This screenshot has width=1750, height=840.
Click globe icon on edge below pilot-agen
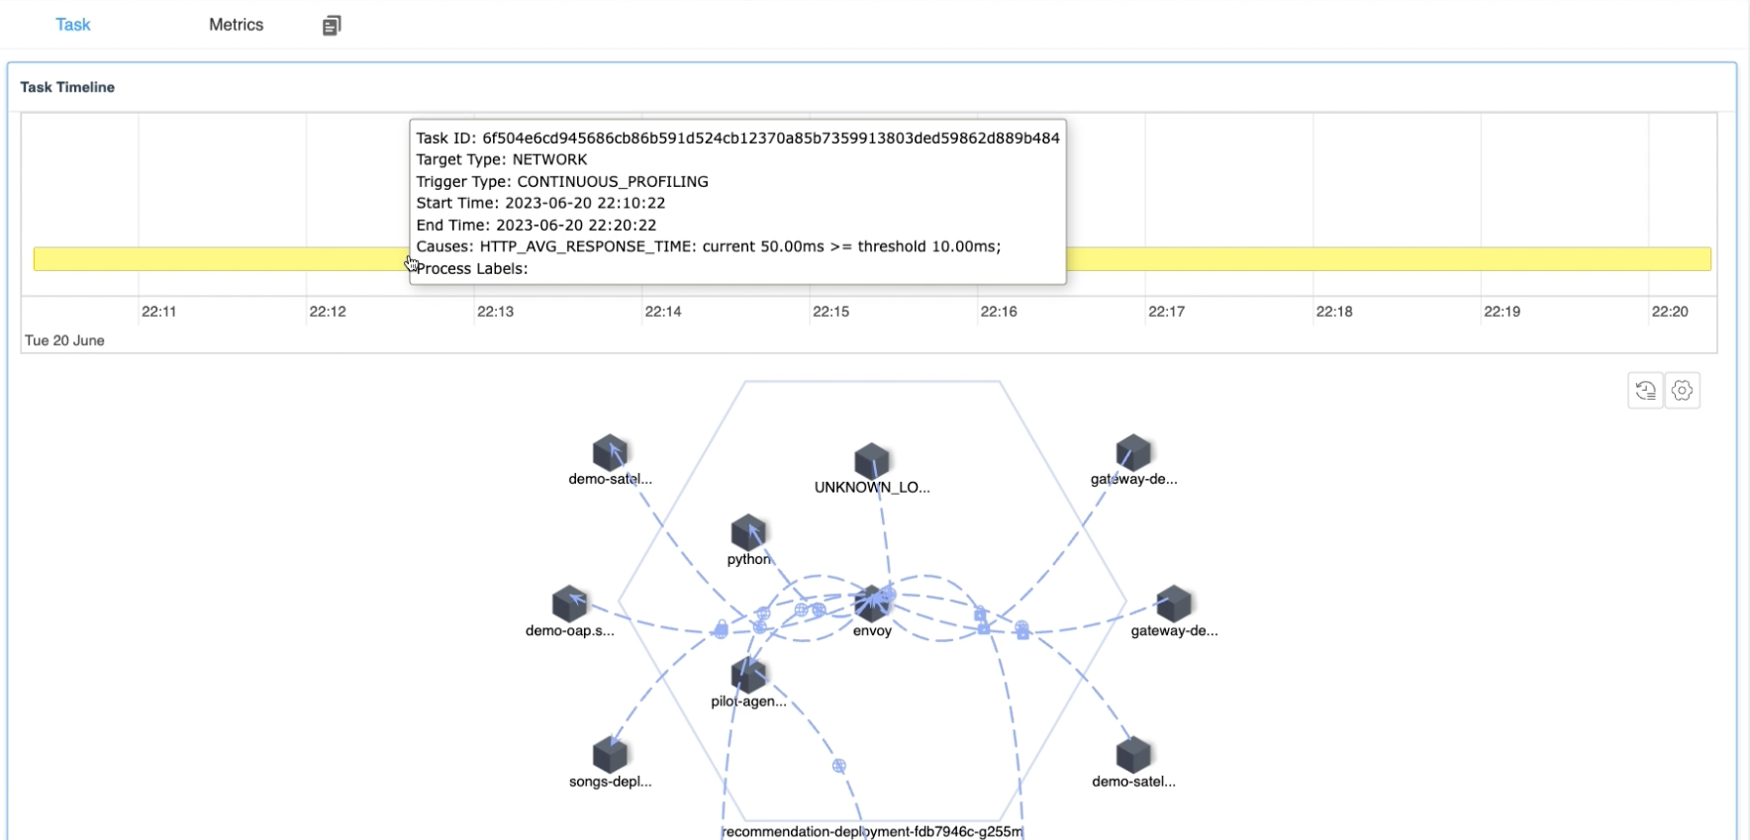[839, 766]
